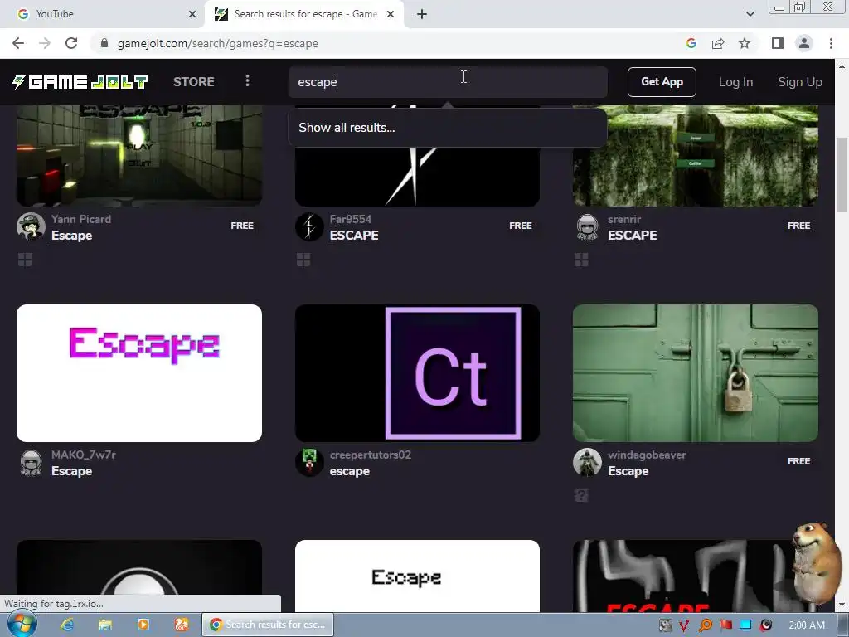Open Escape title under windagobeaver
The height and width of the screenshot is (637, 849).
pos(628,471)
